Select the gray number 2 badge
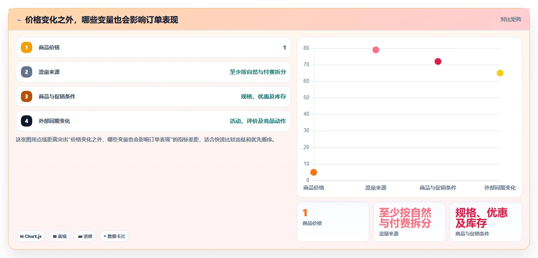 click(x=27, y=72)
